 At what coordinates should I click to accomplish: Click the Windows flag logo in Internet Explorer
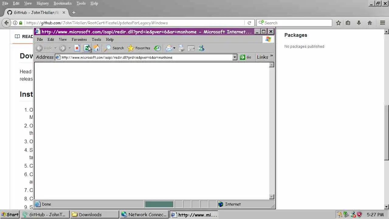pos(268,39)
